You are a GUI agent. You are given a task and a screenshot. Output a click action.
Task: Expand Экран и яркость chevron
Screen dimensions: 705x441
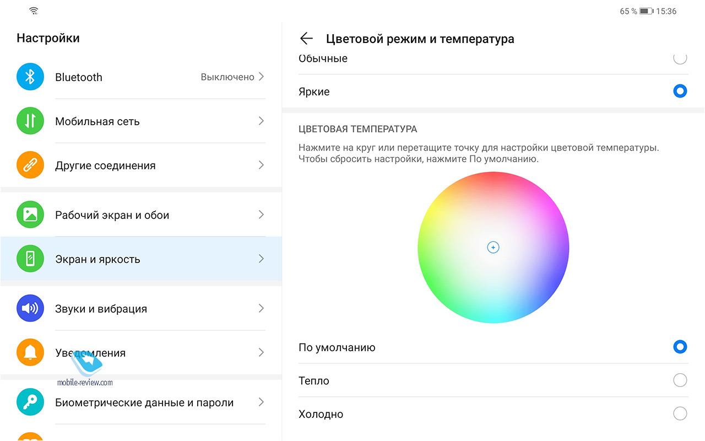tap(262, 259)
